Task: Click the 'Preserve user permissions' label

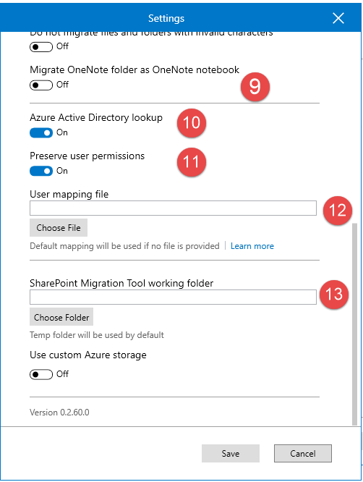Action: [x=87, y=156]
